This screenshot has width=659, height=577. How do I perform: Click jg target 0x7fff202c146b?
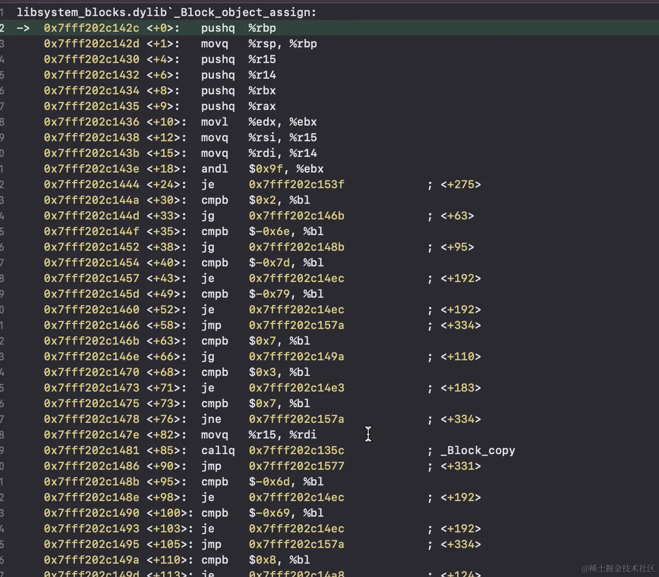(x=296, y=216)
